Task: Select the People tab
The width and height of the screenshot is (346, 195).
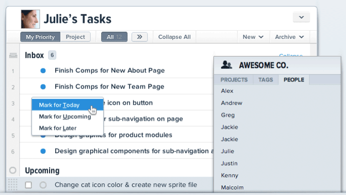Action: click(x=294, y=80)
